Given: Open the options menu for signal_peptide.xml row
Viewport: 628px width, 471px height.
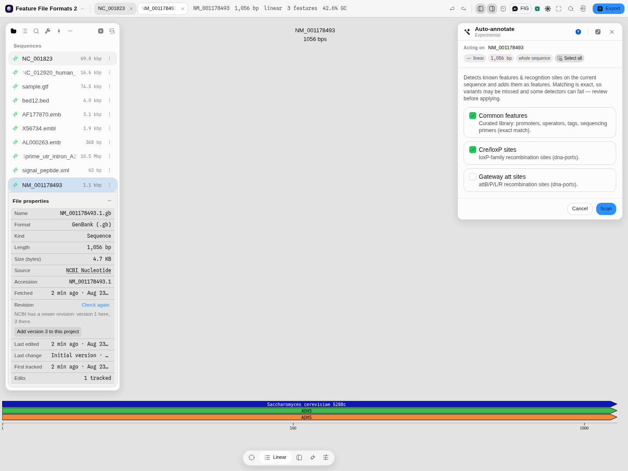Looking at the screenshot, I should click(x=109, y=170).
